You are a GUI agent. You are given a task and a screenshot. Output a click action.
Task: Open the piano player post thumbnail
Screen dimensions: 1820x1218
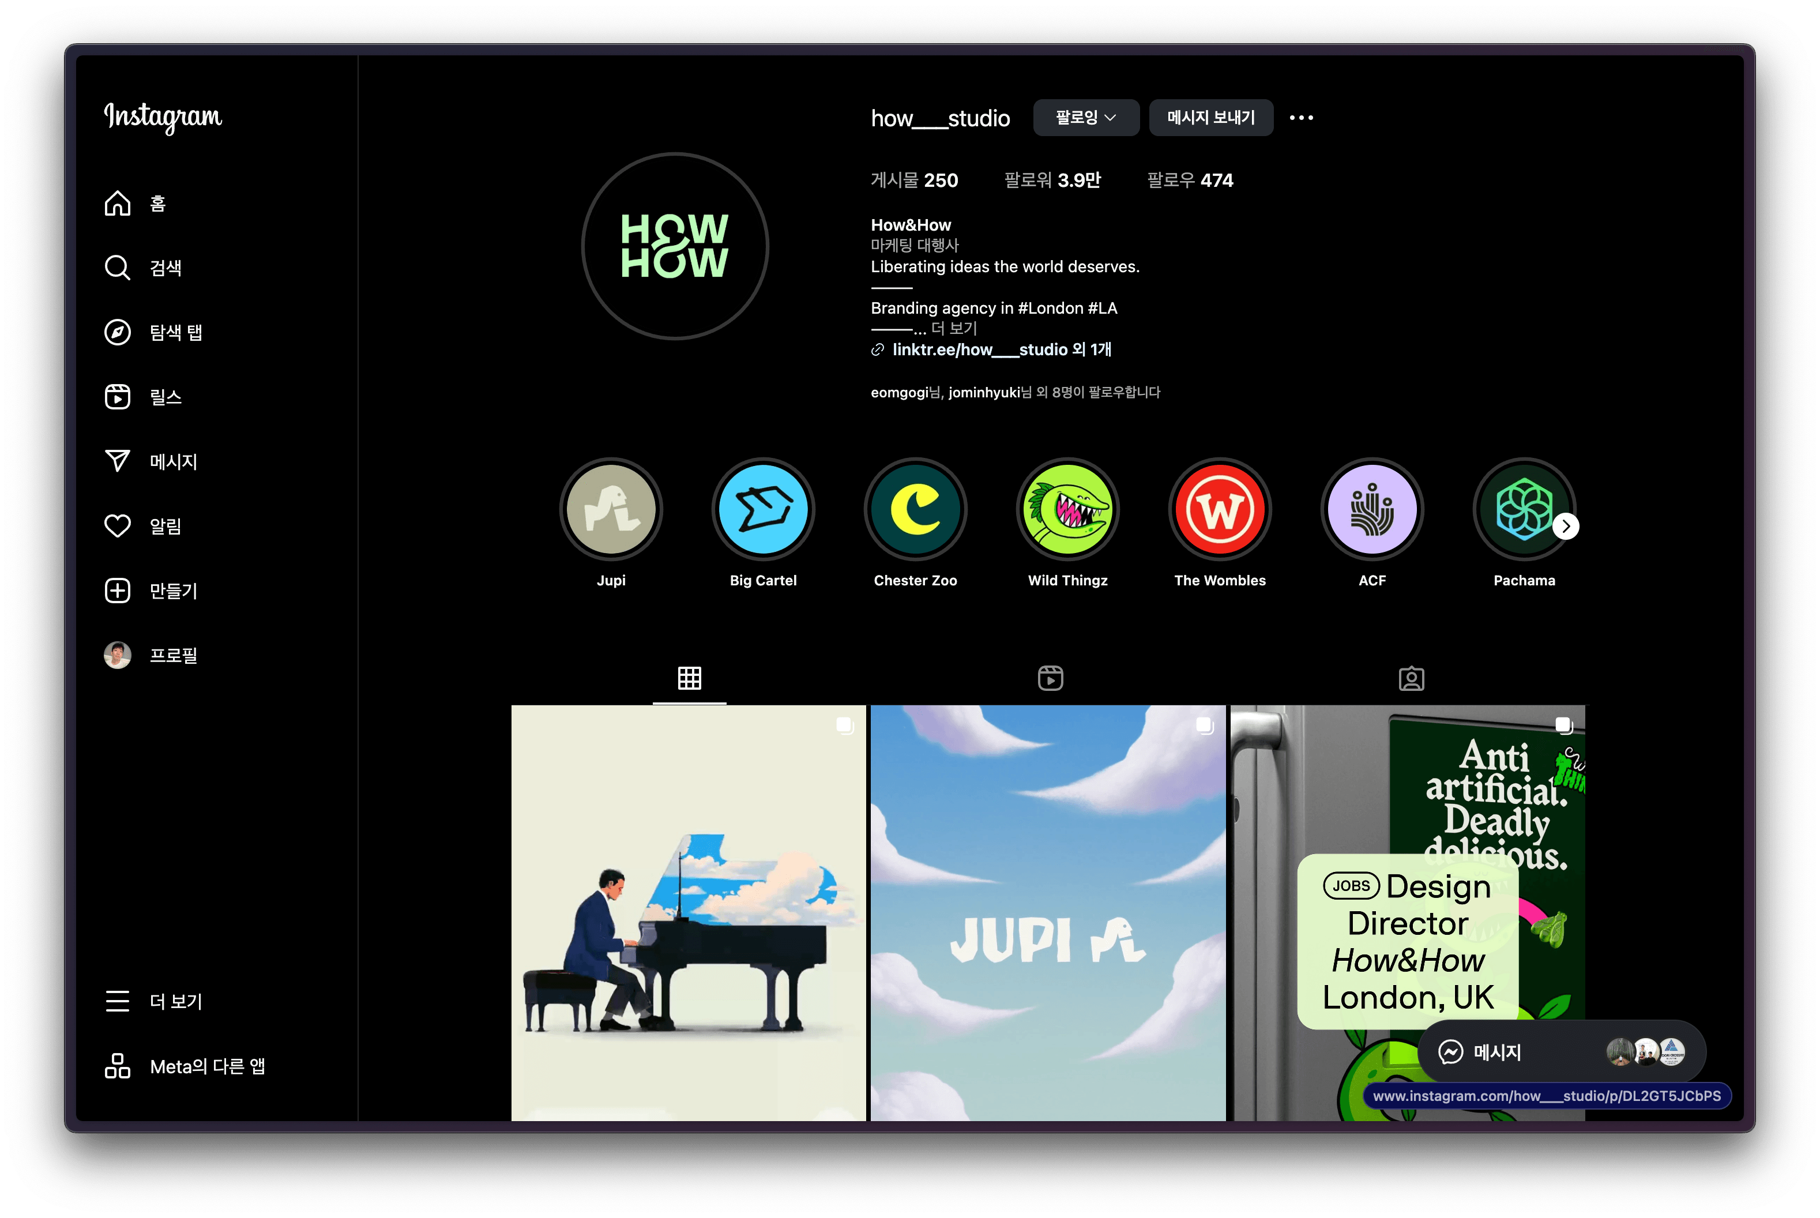(x=688, y=913)
